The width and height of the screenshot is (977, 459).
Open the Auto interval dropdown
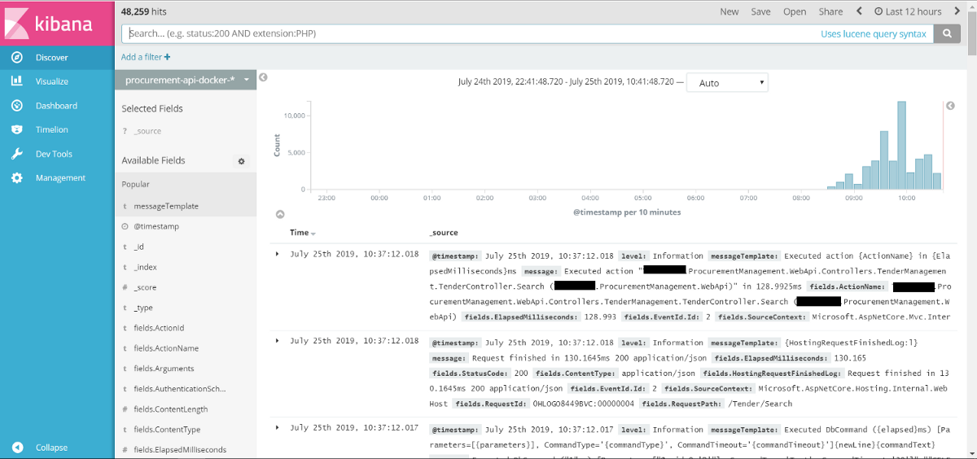coord(727,83)
